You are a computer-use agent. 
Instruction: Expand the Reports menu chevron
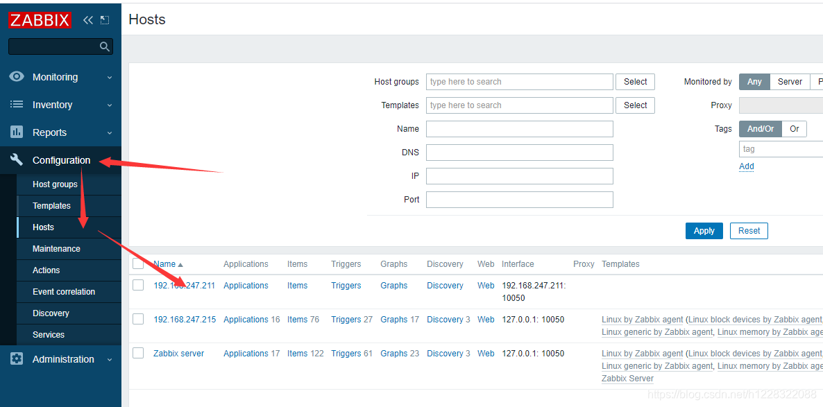tap(109, 133)
